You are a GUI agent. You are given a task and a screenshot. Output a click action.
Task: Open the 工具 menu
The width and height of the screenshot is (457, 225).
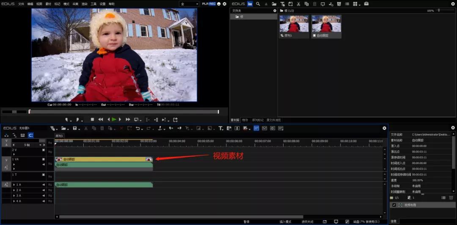[x=93, y=4]
